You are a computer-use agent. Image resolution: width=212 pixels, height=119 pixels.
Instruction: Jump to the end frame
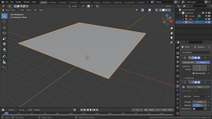click(97, 110)
